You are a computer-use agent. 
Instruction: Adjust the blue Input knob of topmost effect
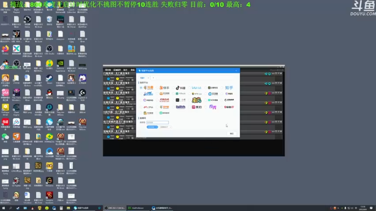tap(109, 79)
